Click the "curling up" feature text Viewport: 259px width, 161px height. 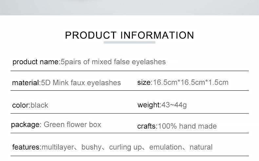click(125, 147)
